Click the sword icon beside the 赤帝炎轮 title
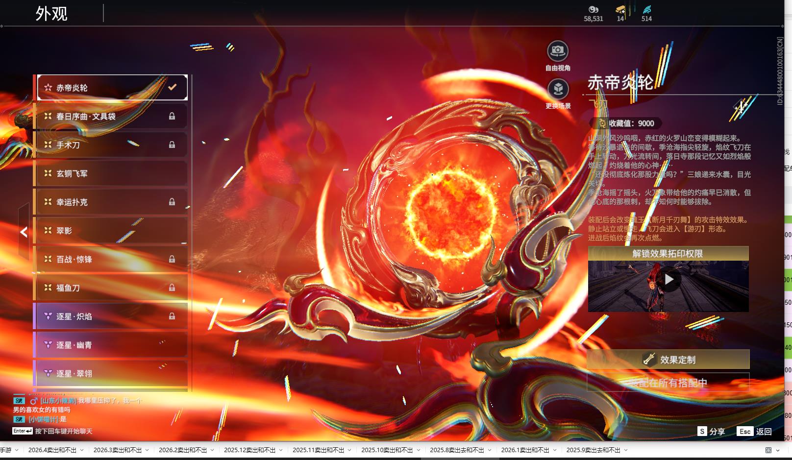The image size is (792, 460). (x=741, y=106)
